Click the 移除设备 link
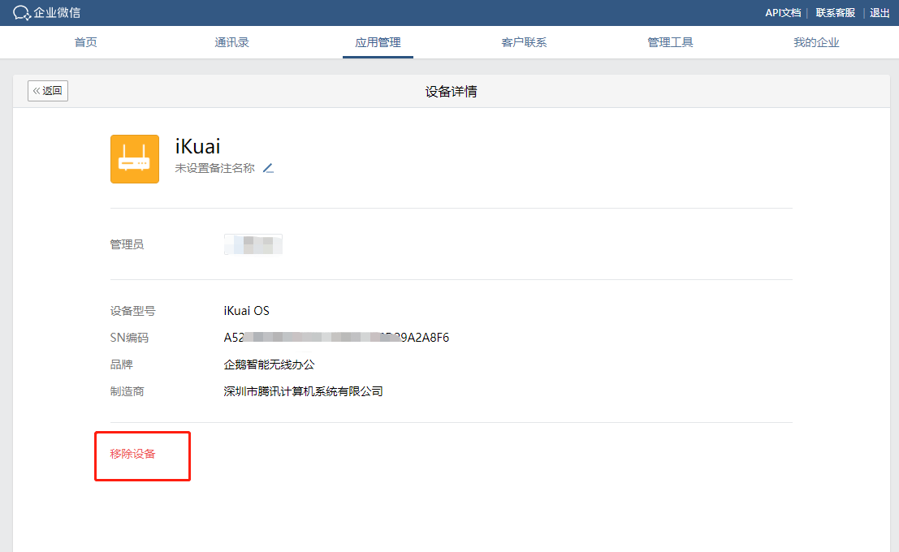Screen dimensions: 899x552 coord(132,454)
